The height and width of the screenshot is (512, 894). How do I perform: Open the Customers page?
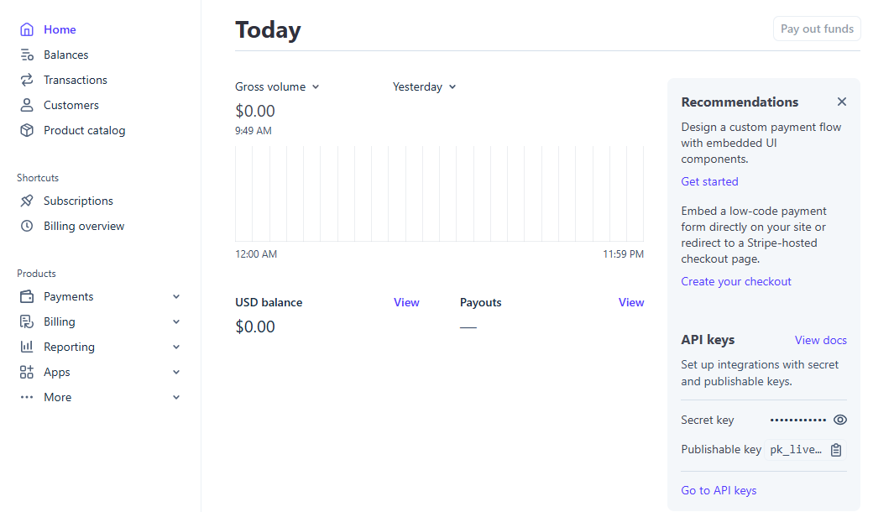pyautogui.click(x=71, y=105)
